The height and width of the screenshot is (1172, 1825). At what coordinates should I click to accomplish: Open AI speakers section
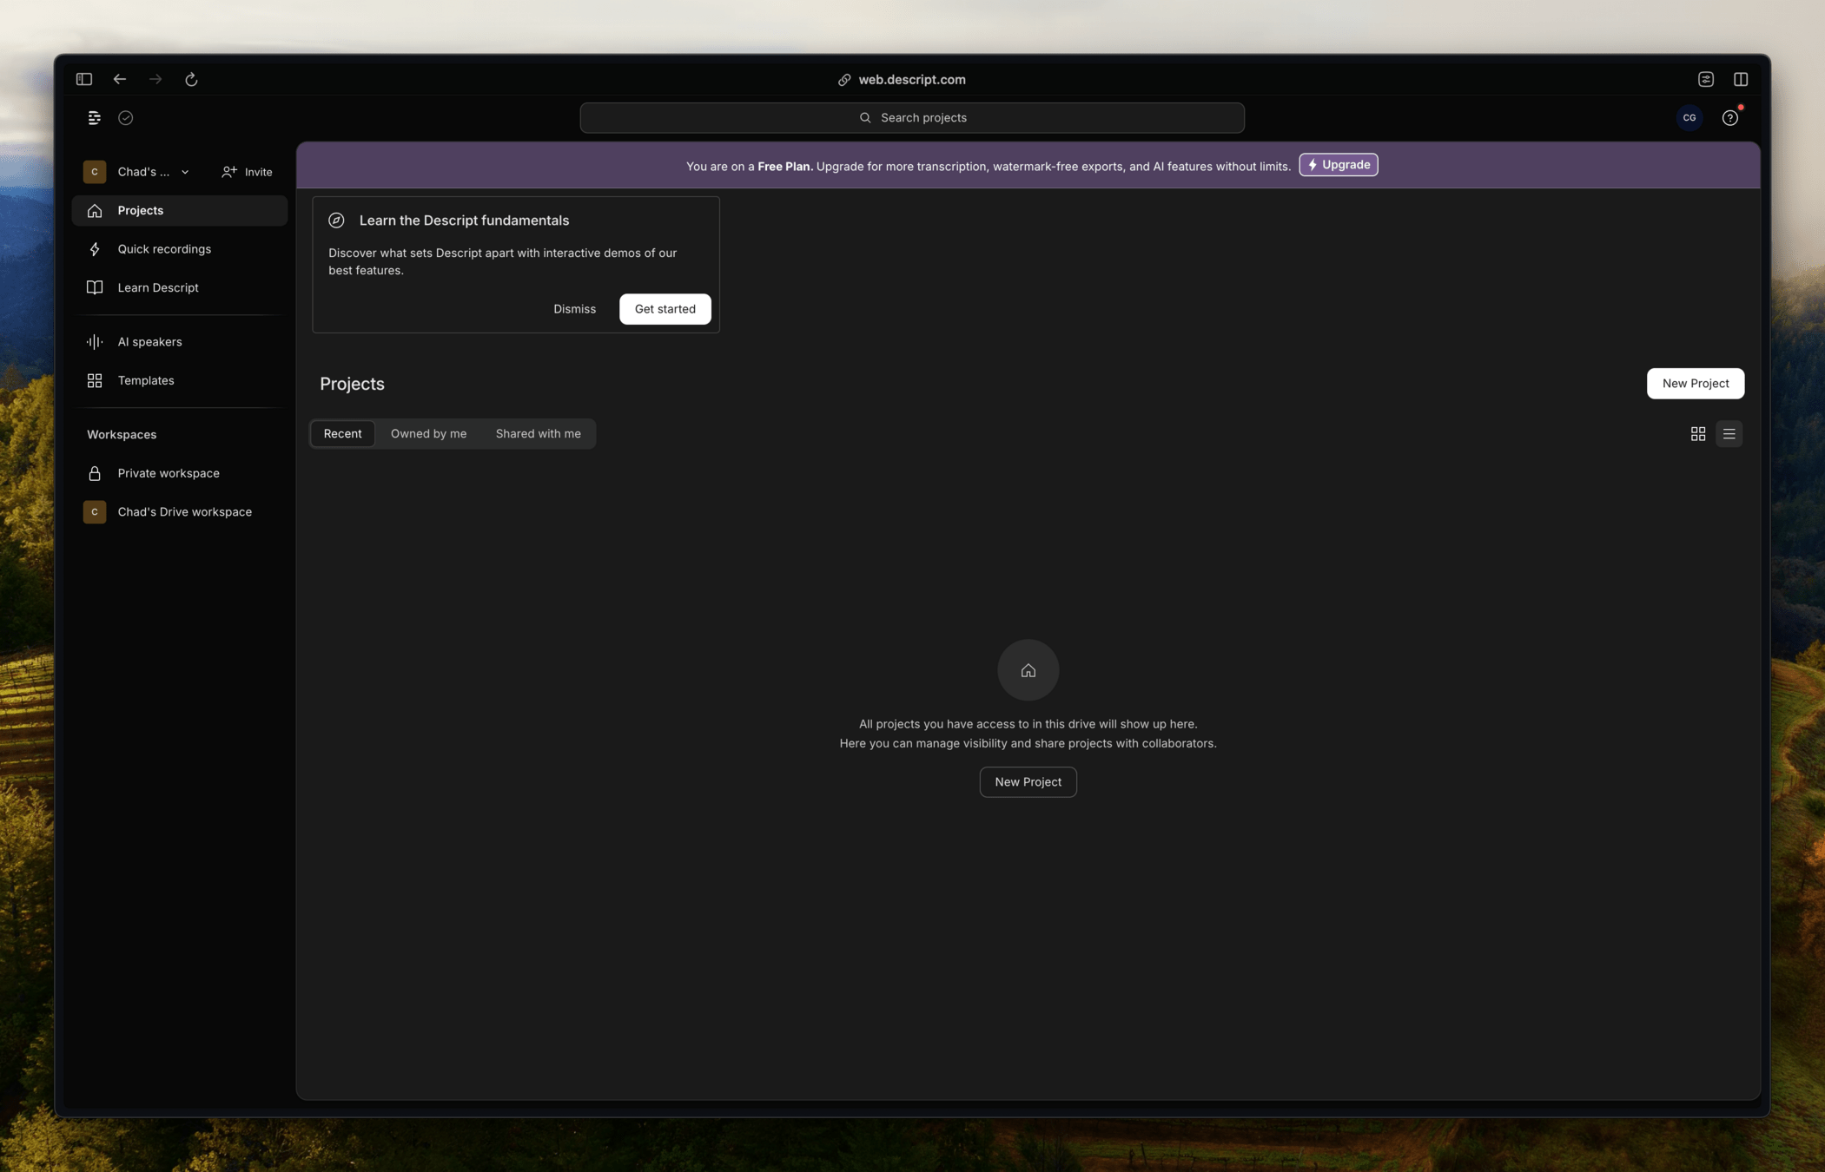coord(149,342)
